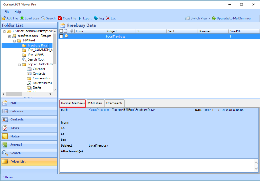Sort by the Sent column header

[182, 31]
